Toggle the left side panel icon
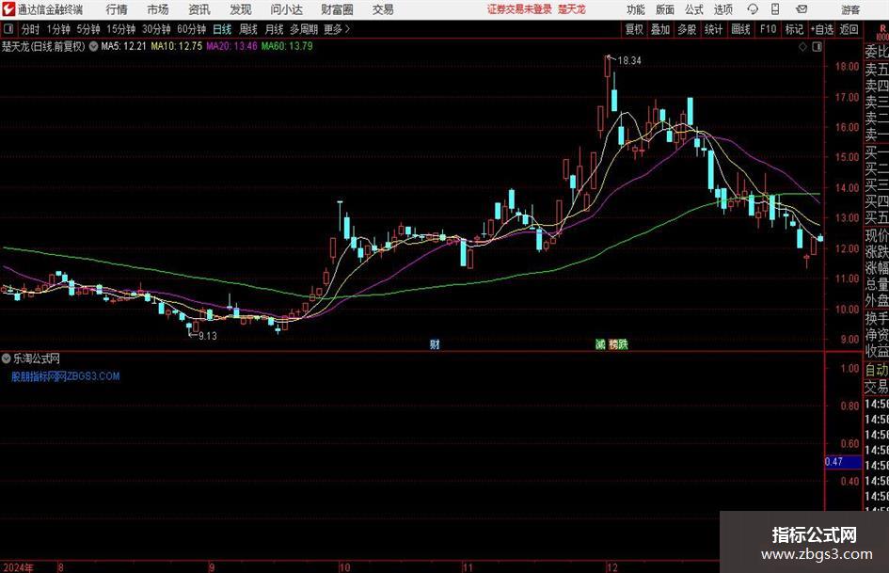 click(x=8, y=29)
